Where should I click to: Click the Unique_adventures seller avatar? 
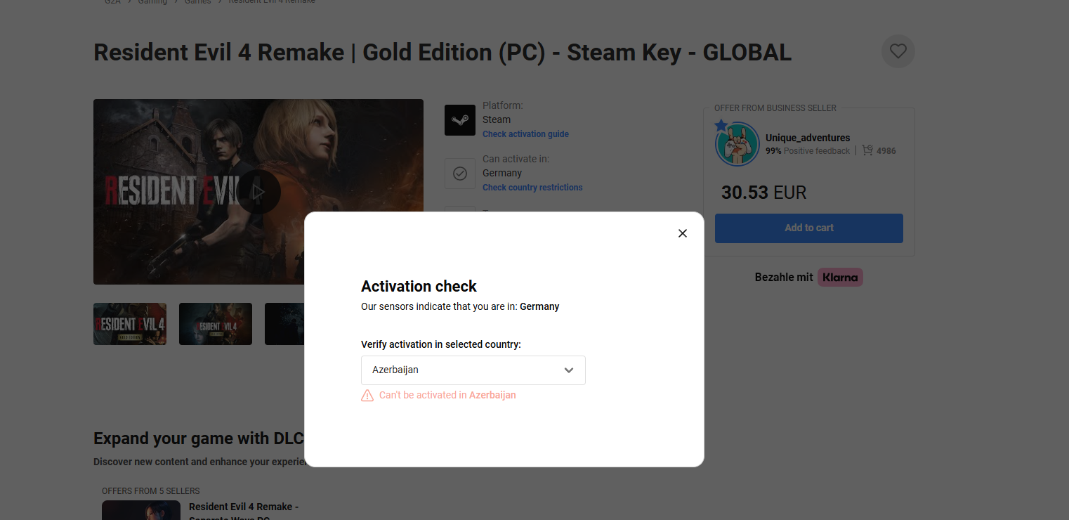coord(737,144)
